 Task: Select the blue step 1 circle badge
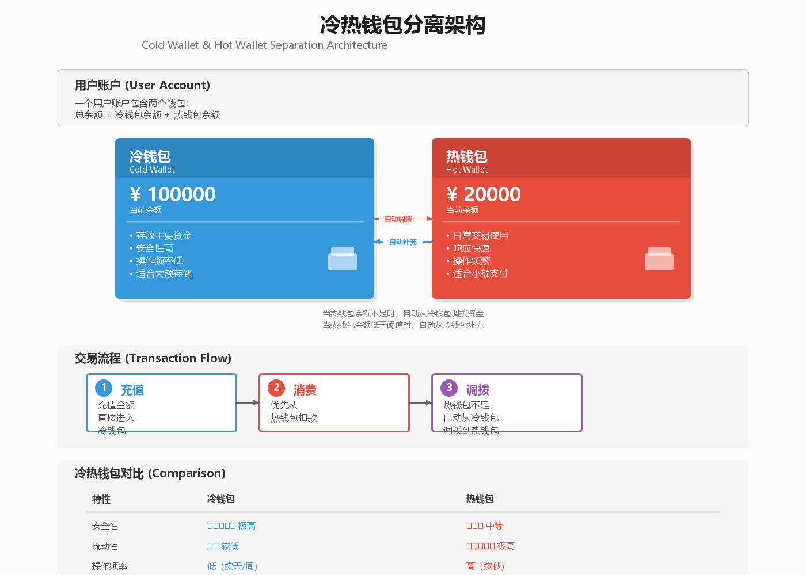pyautogui.click(x=104, y=388)
